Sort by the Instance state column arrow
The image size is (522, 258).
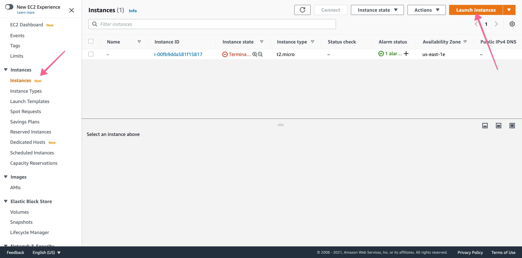pyautogui.click(x=262, y=42)
